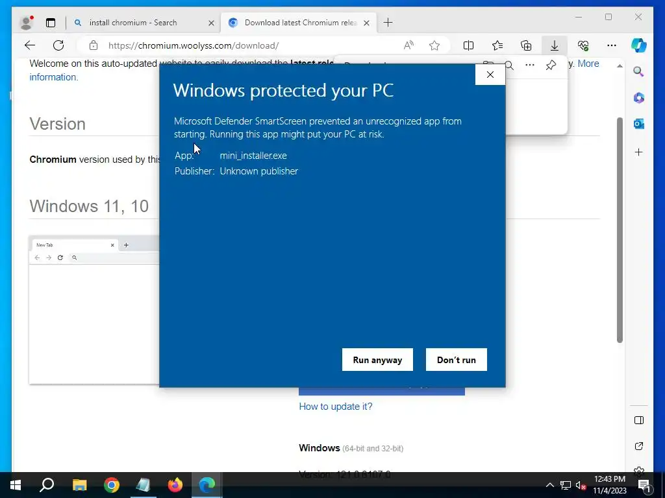
Task: Close the install chromium Search tab
Action: tap(211, 23)
